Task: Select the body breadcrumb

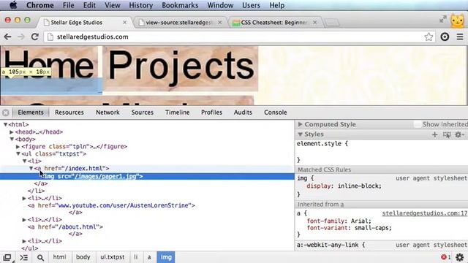Action: pos(83,257)
